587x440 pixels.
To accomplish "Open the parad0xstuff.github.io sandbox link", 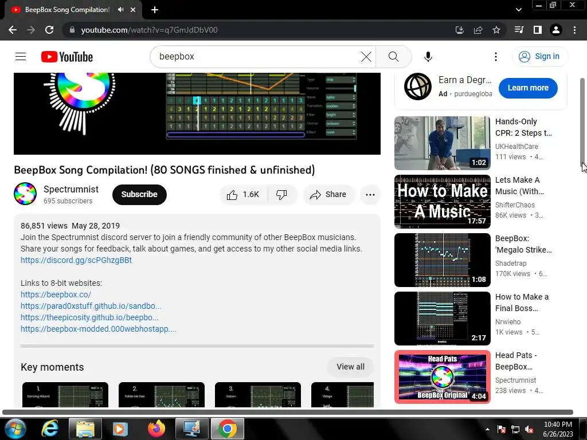I will click(x=91, y=306).
